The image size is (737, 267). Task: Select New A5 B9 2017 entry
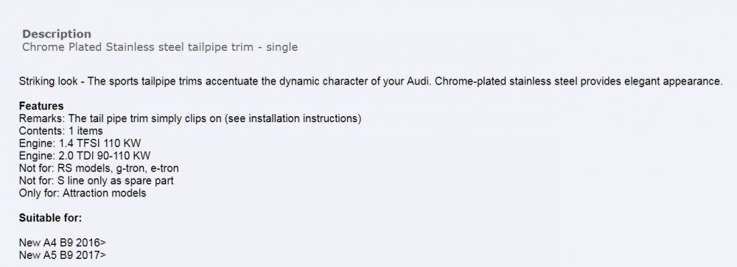[x=63, y=255]
